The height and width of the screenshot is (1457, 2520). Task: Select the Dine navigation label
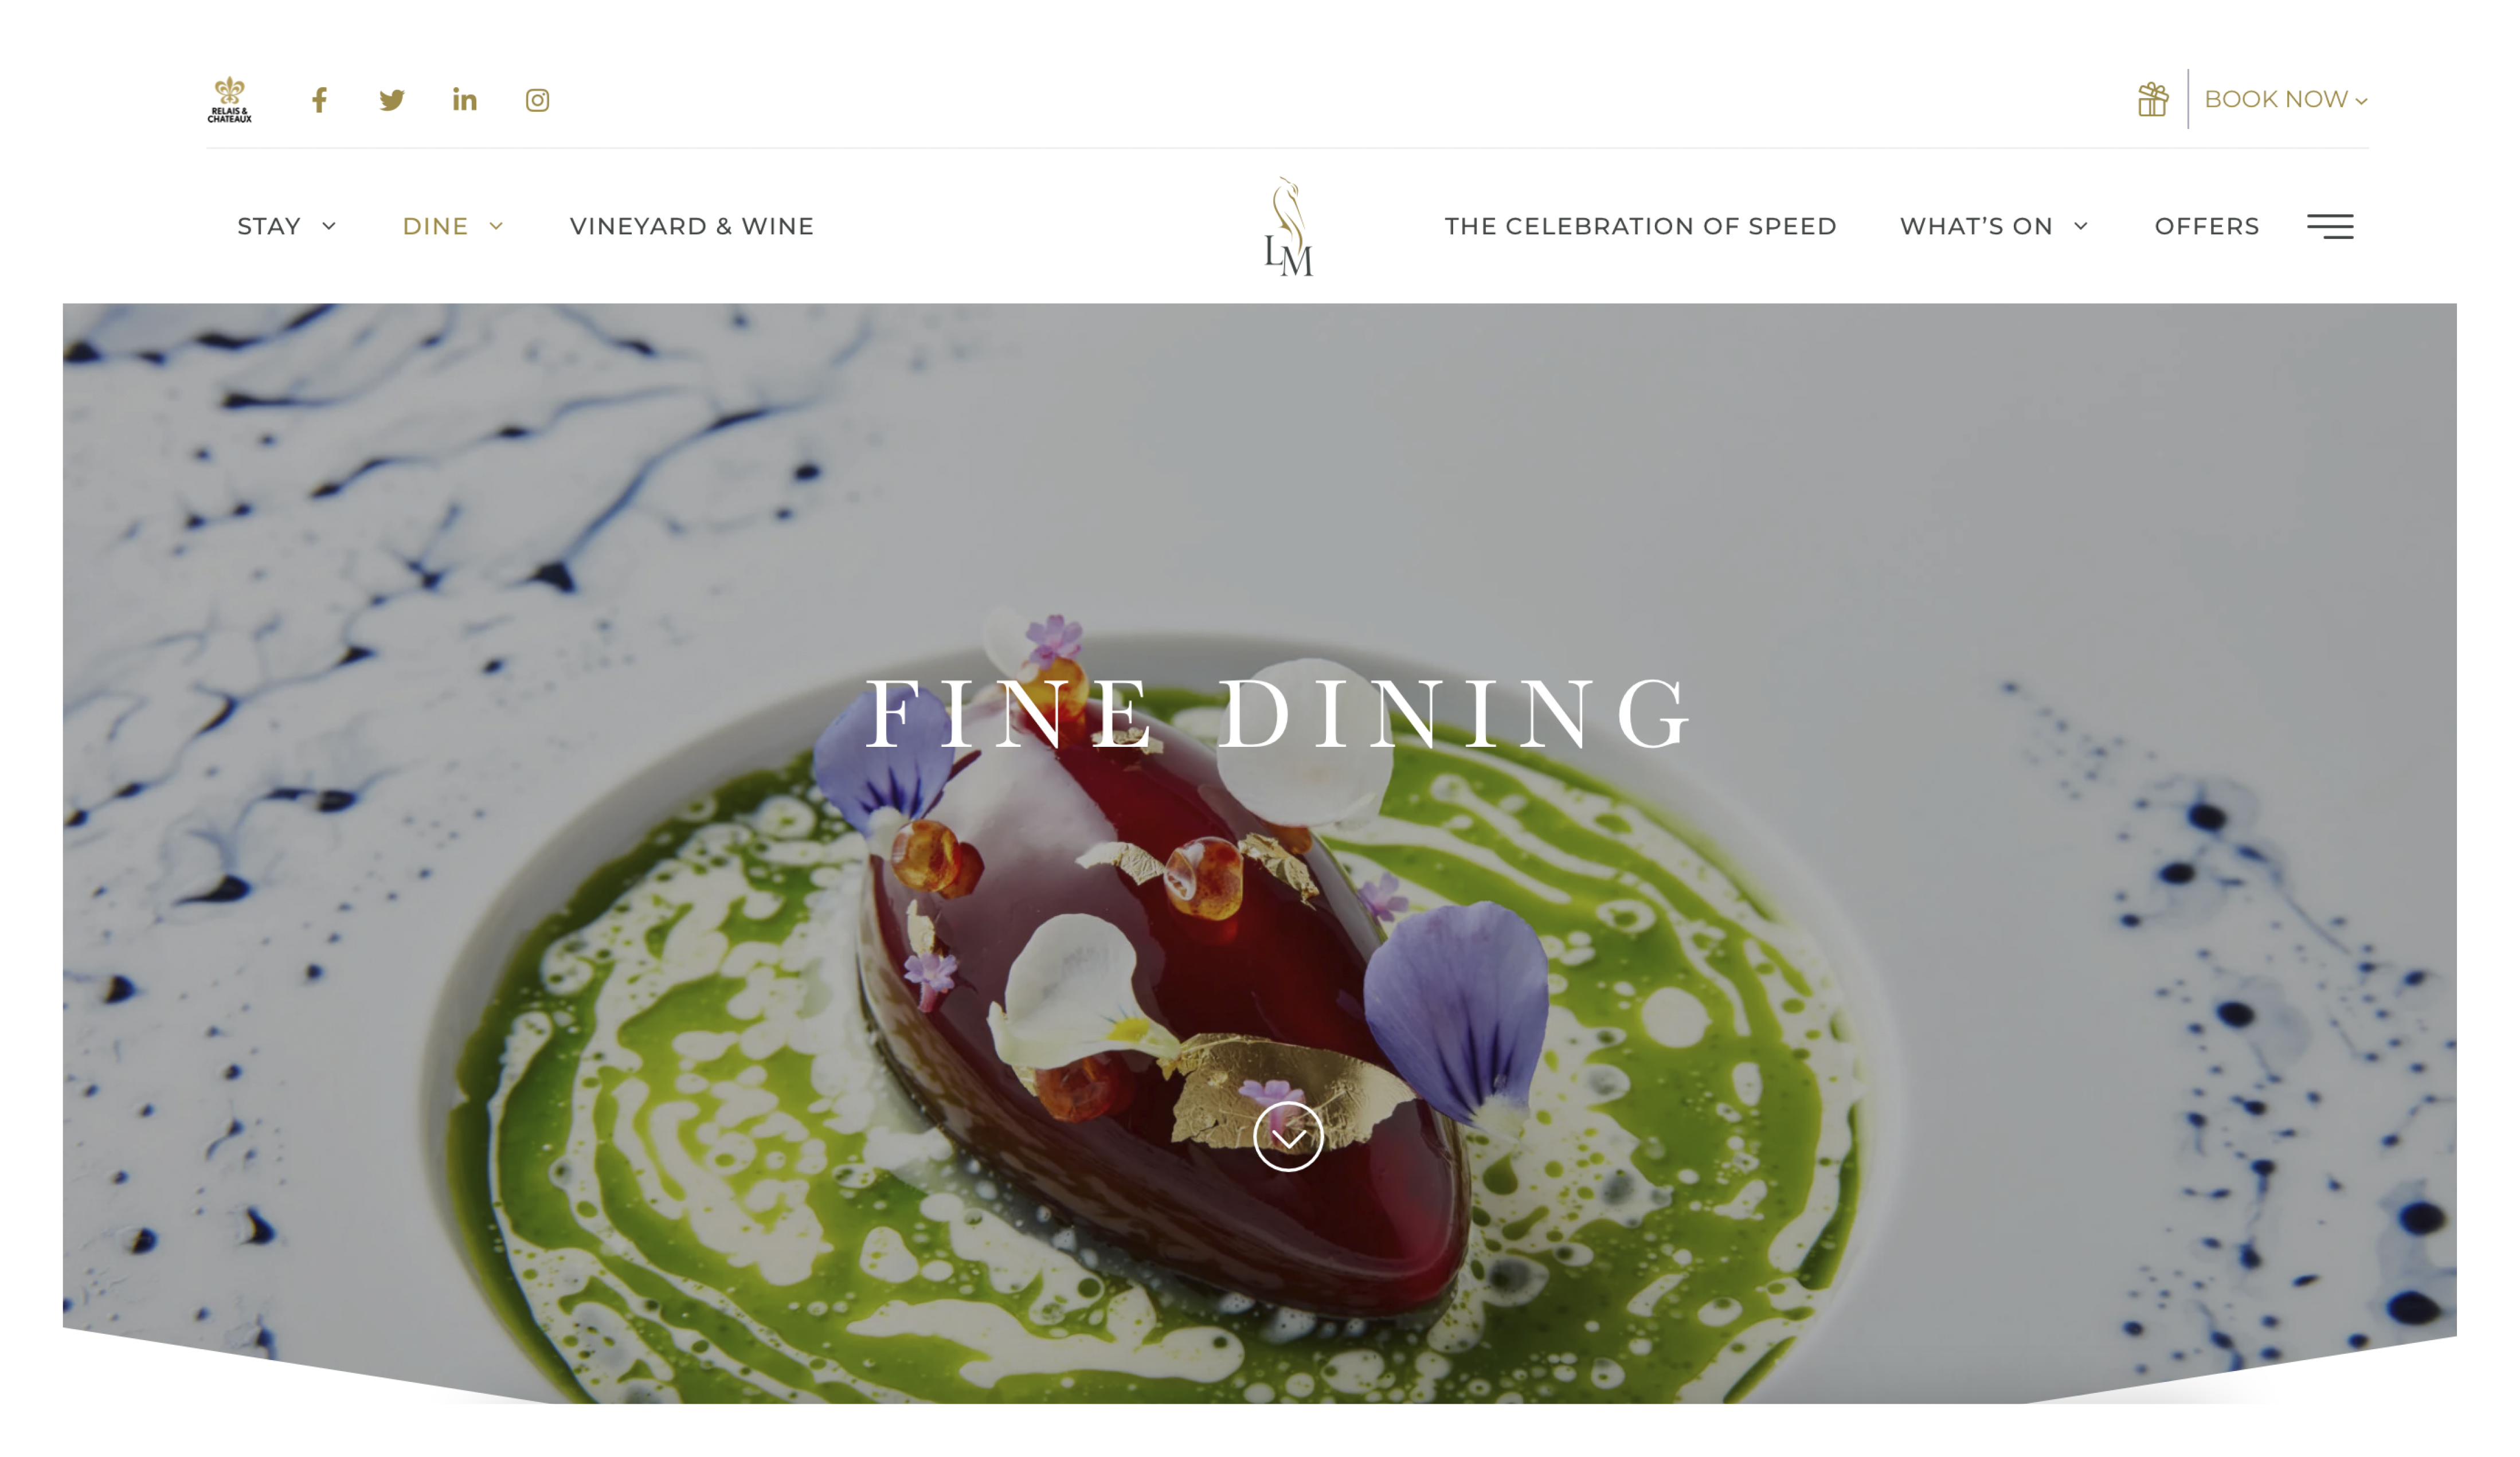click(435, 226)
